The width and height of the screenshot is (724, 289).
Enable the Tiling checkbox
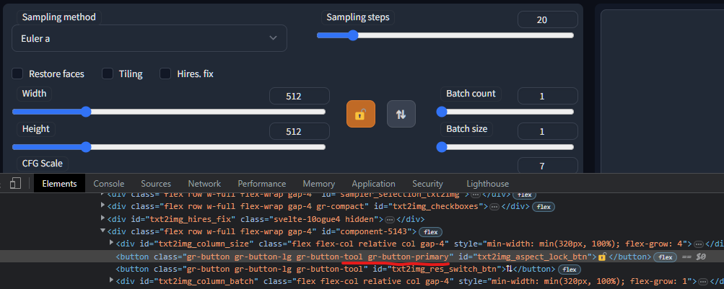(108, 74)
